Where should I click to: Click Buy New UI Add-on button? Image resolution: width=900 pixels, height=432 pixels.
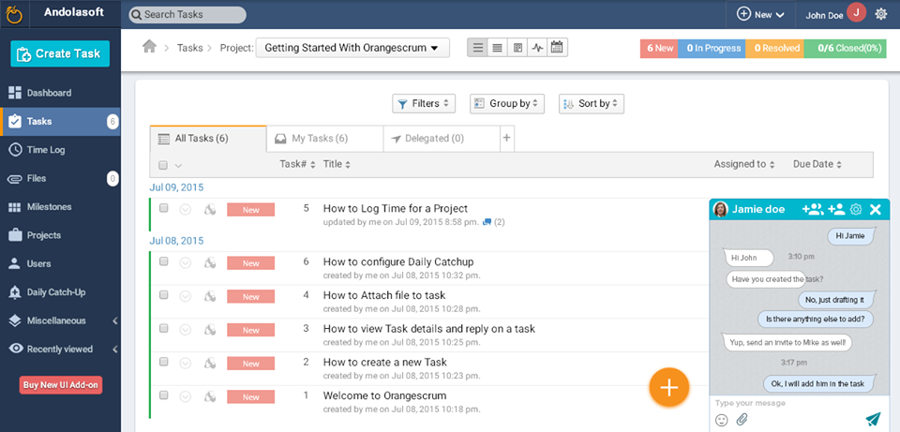point(61,385)
